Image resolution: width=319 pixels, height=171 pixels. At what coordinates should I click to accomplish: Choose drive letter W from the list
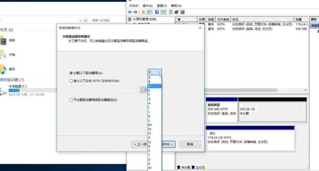point(155,168)
